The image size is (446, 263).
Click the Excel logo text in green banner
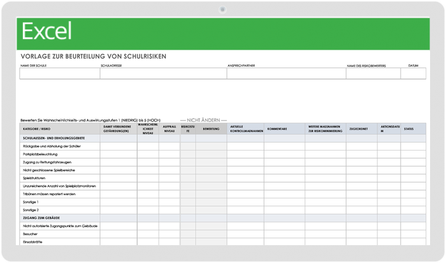click(x=47, y=31)
